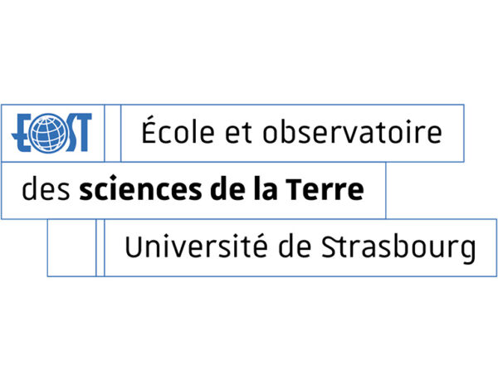Click the narrow empty box beside EOST logo
498x381 pixels.
(x=113, y=133)
